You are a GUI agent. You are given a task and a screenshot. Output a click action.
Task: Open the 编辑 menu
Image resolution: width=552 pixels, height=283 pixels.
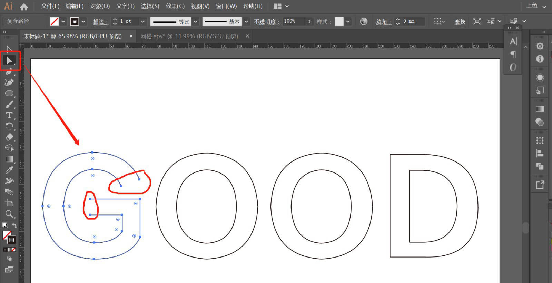(x=75, y=6)
